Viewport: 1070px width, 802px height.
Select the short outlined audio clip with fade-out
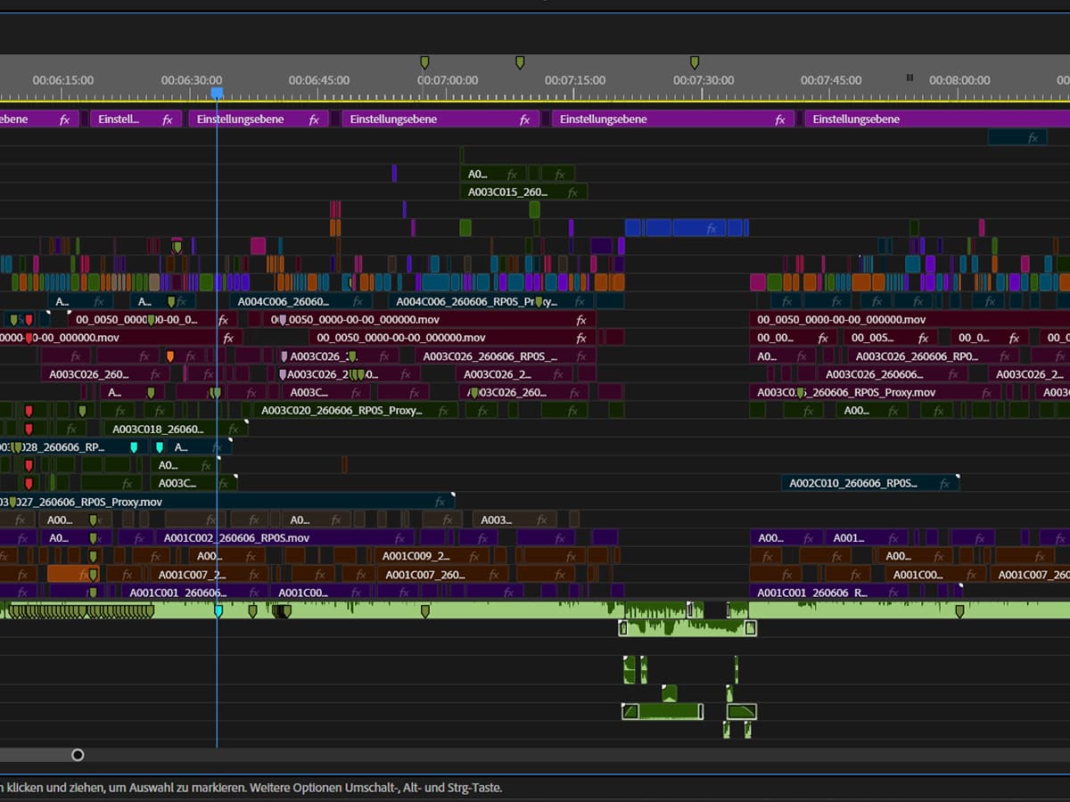(x=742, y=711)
